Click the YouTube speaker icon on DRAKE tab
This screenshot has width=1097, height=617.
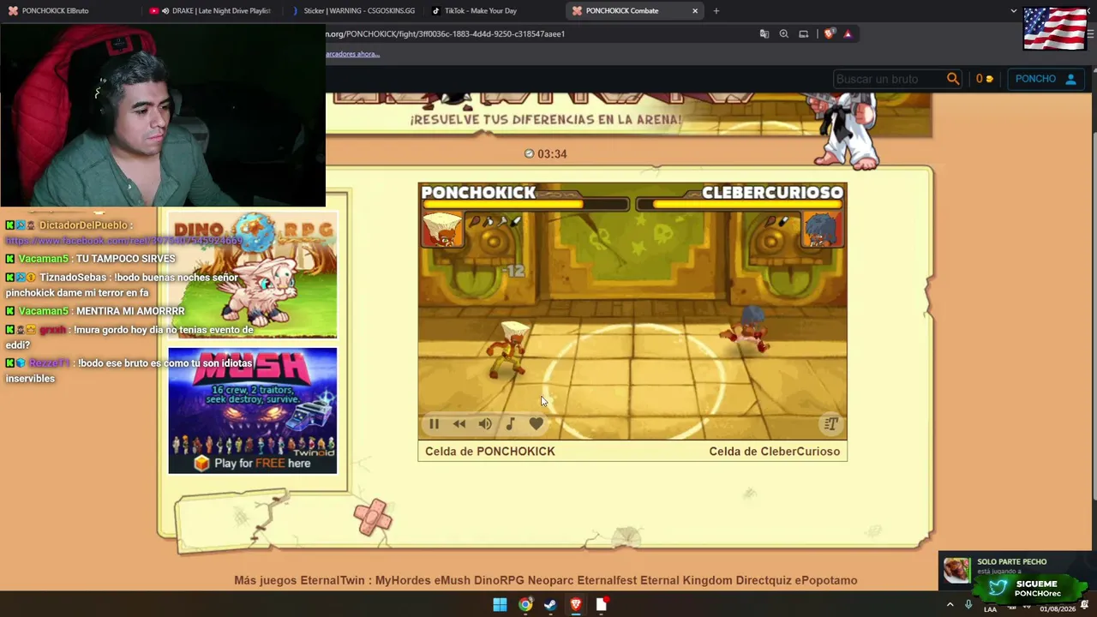click(165, 11)
